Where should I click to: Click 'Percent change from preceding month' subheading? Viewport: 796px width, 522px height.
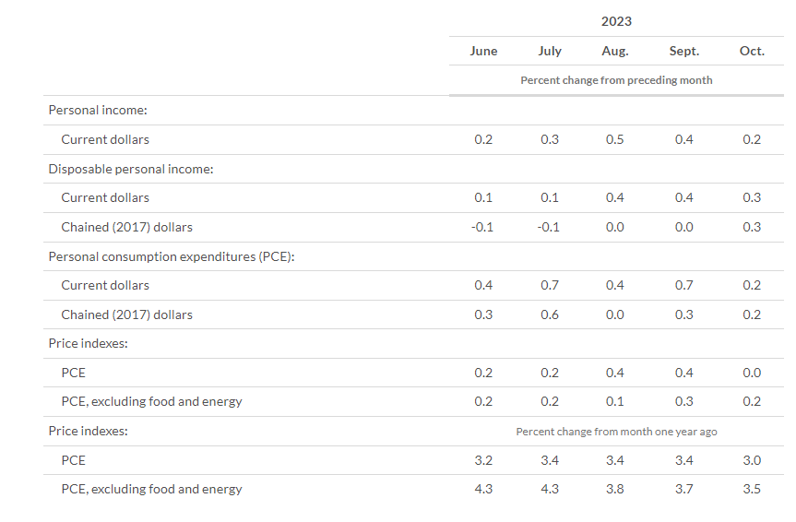click(616, 80)
